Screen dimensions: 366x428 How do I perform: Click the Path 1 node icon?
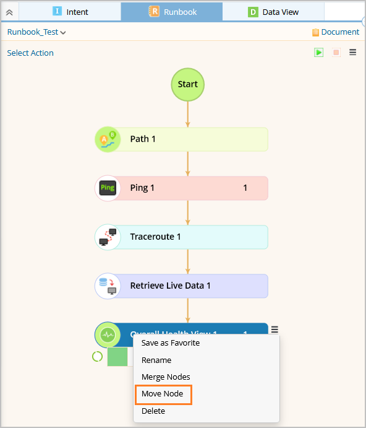[108, 139]
